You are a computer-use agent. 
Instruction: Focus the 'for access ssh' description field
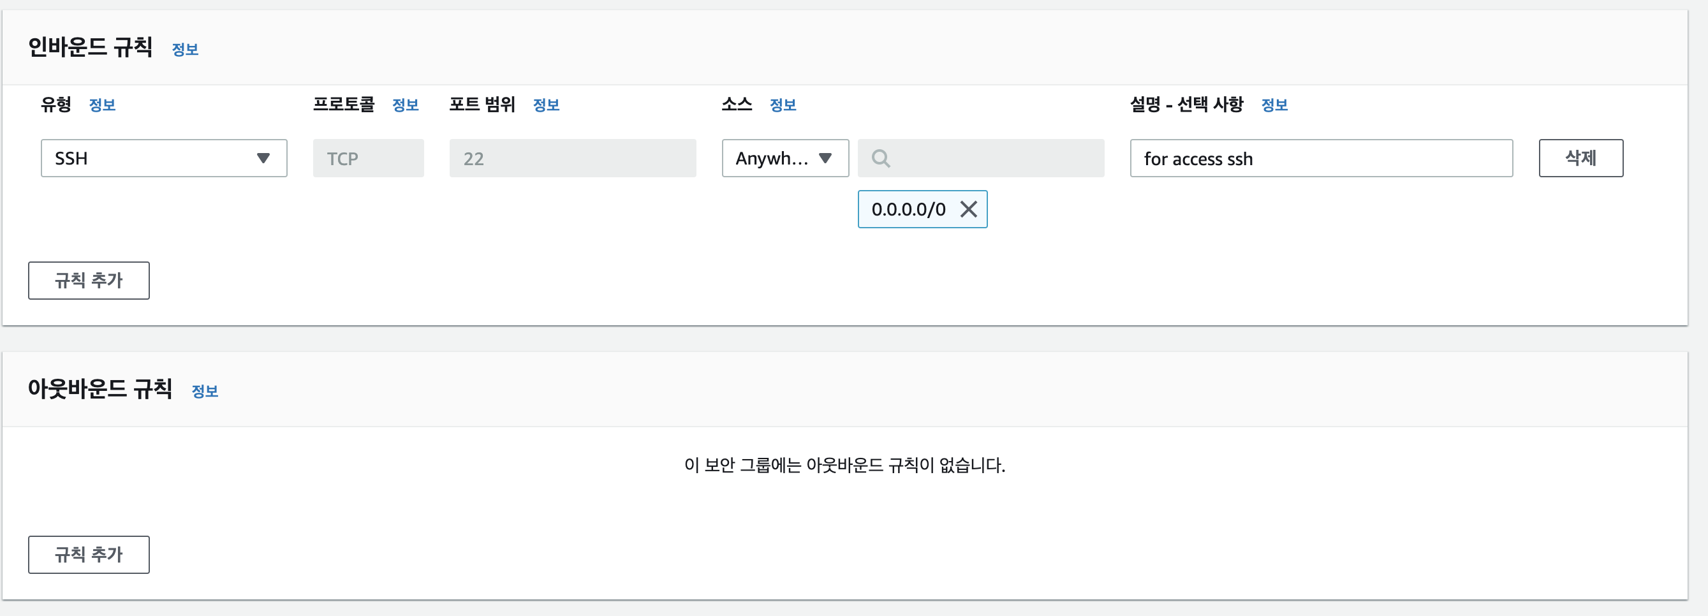pyautogui.click(x=1321, y=159)
